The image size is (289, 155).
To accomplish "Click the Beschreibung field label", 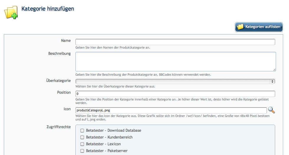I will tap(59, 54).
